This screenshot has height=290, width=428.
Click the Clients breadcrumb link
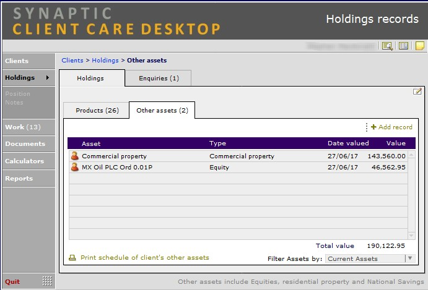pyautogui.click(x=72, y=61)
